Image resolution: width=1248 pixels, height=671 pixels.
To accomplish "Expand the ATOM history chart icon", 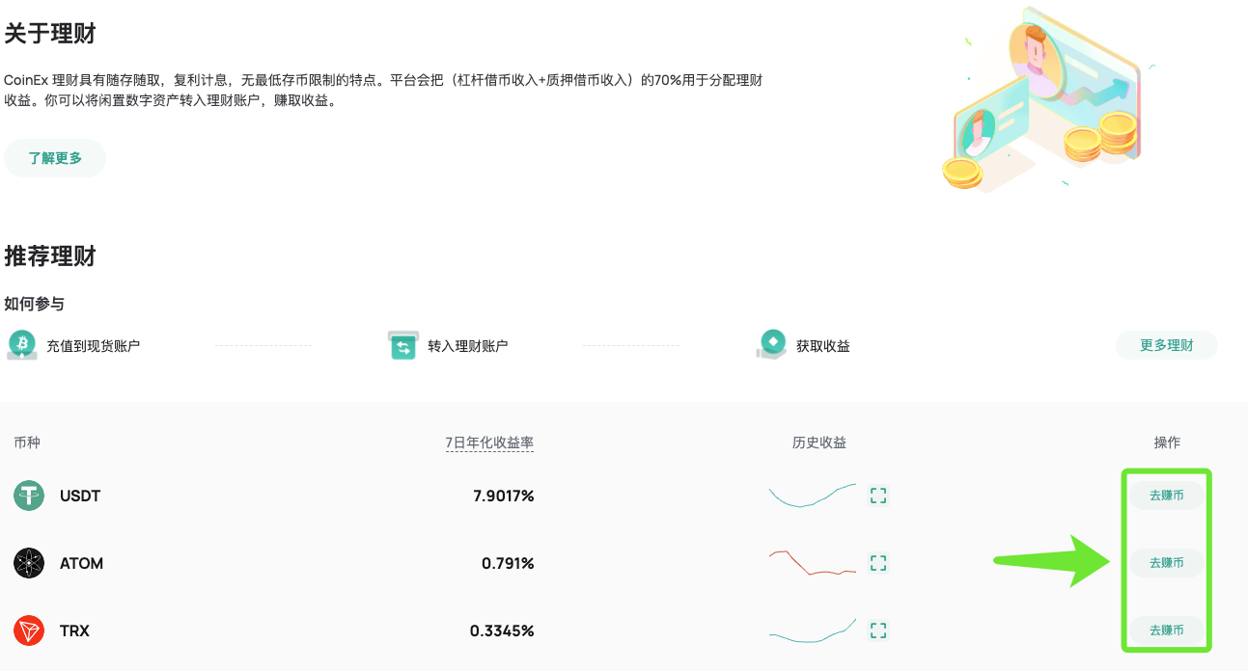I will pyautogui.click(x=877, y=563).
